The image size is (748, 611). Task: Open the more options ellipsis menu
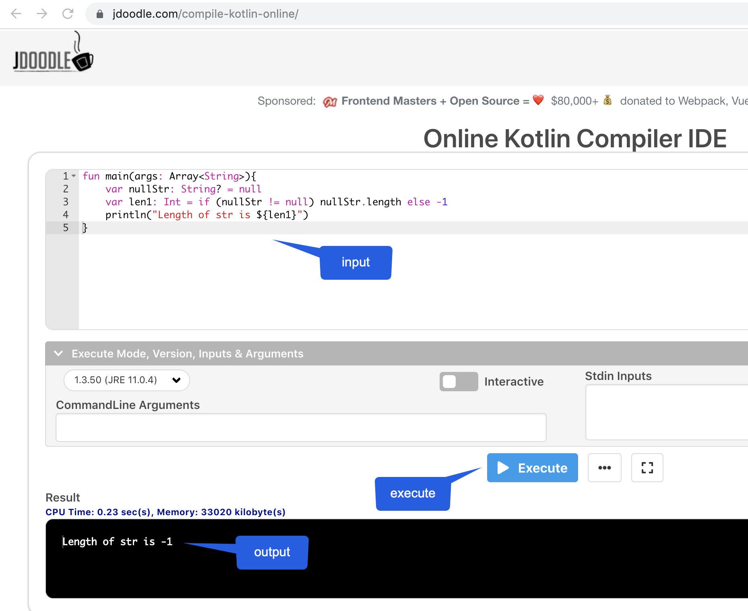pos(604,468)
